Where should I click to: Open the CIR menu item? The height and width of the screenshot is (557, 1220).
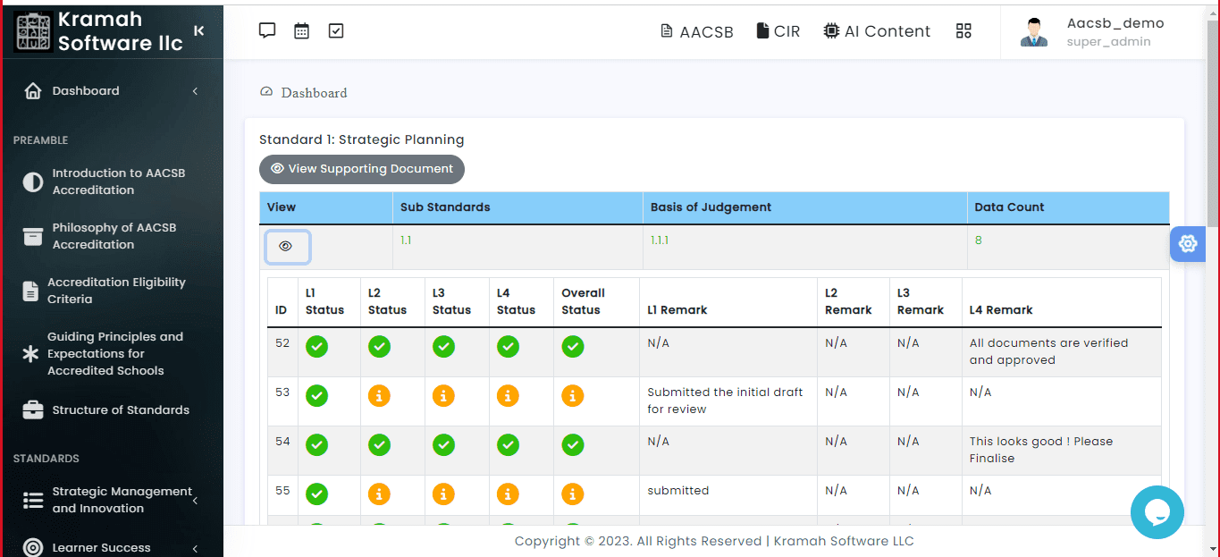point(778,31)
